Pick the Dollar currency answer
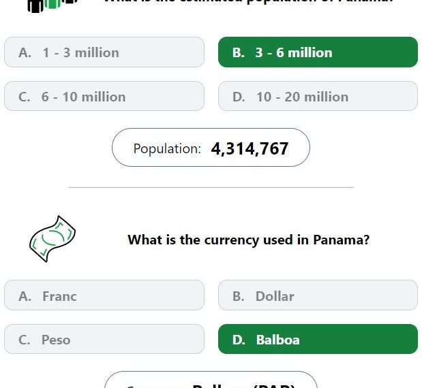The width and height of the screenshot is (422, 388). tap(318, 295)
